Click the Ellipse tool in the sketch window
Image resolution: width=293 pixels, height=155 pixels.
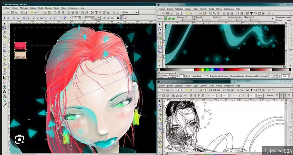coord(160,133)
